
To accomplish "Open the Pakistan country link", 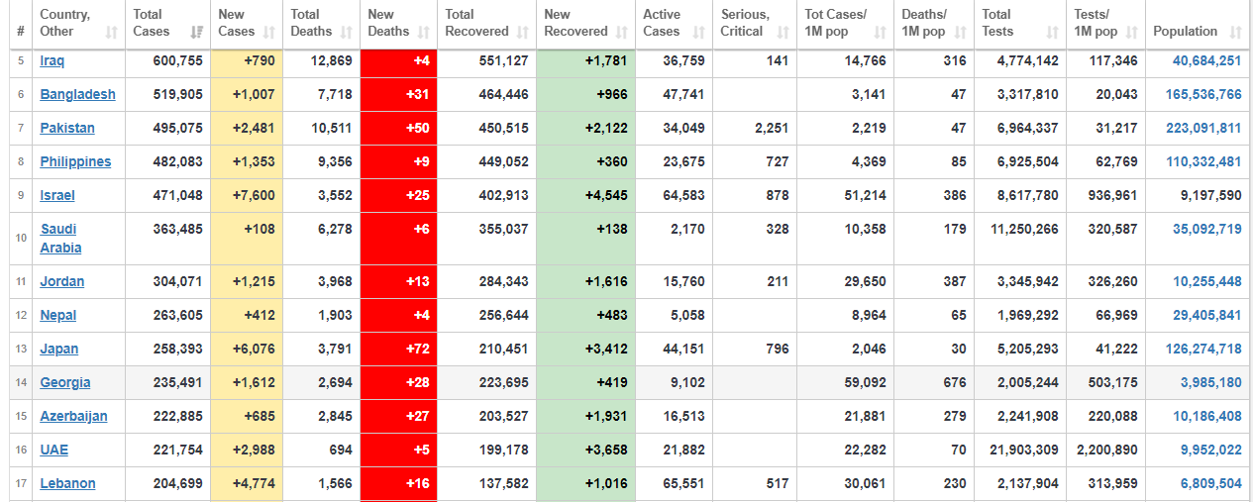I will click(x=67, y=128).
